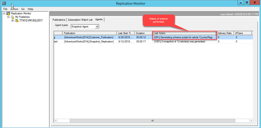This screenshot has height=128, width=261.
Task: Click the TTI412-VM\SQL2017 server warning icon
Action: 17,20
